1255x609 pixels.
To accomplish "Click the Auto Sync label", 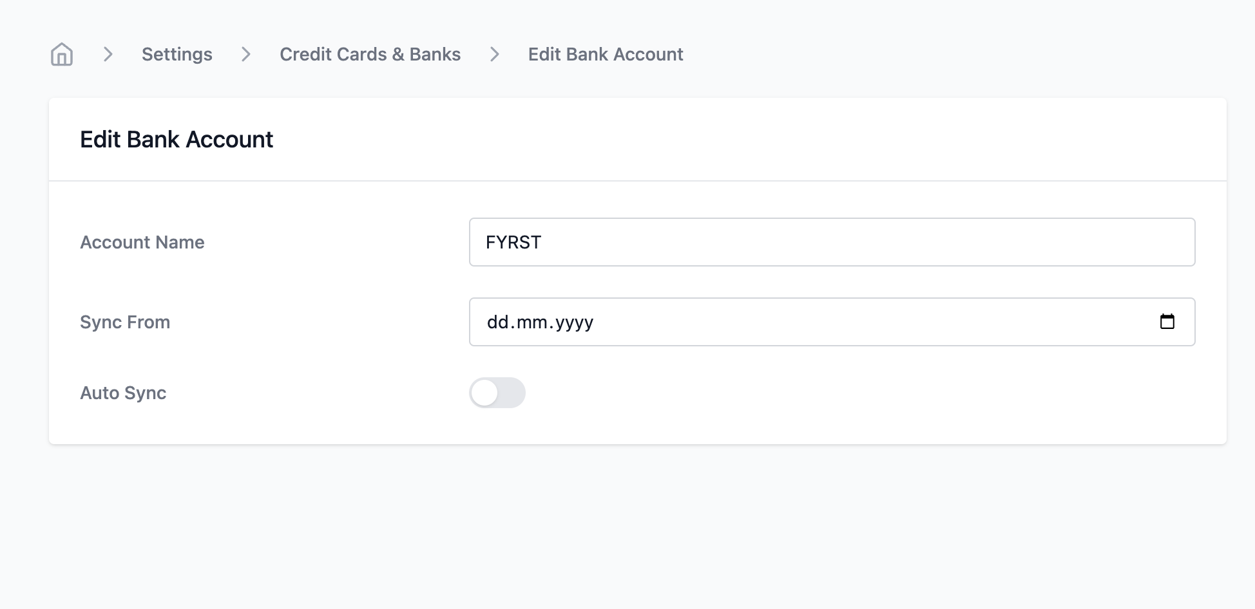I will [123, 393].
